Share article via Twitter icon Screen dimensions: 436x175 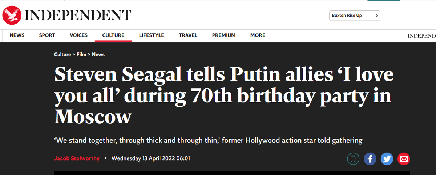click(x=387, y=159)
